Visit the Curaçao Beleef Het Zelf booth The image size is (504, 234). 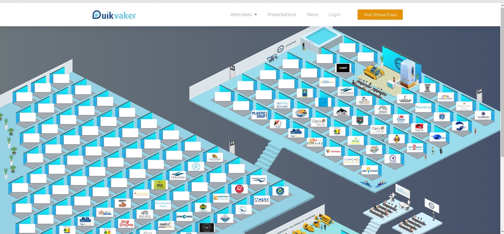pyautogui.click(x=351, y=160)
